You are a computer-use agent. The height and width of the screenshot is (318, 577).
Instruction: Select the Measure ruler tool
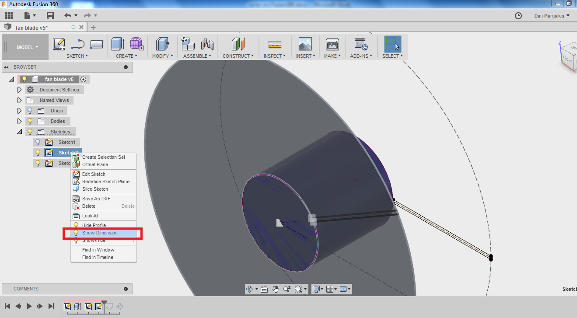point(275,44)
